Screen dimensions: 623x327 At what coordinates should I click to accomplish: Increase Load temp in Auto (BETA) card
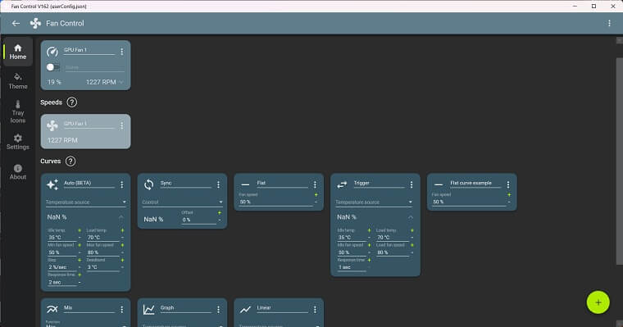coord(122,230)
